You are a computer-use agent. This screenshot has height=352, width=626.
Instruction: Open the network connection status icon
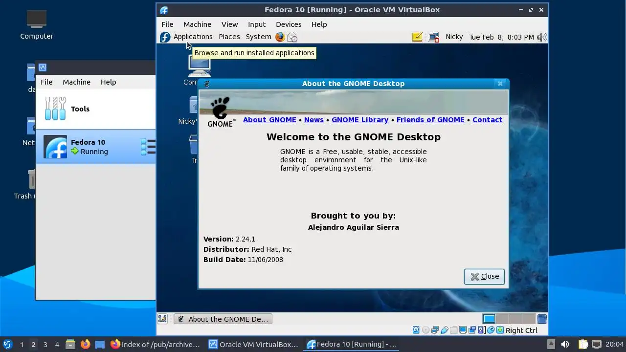[x=434, y=37]
